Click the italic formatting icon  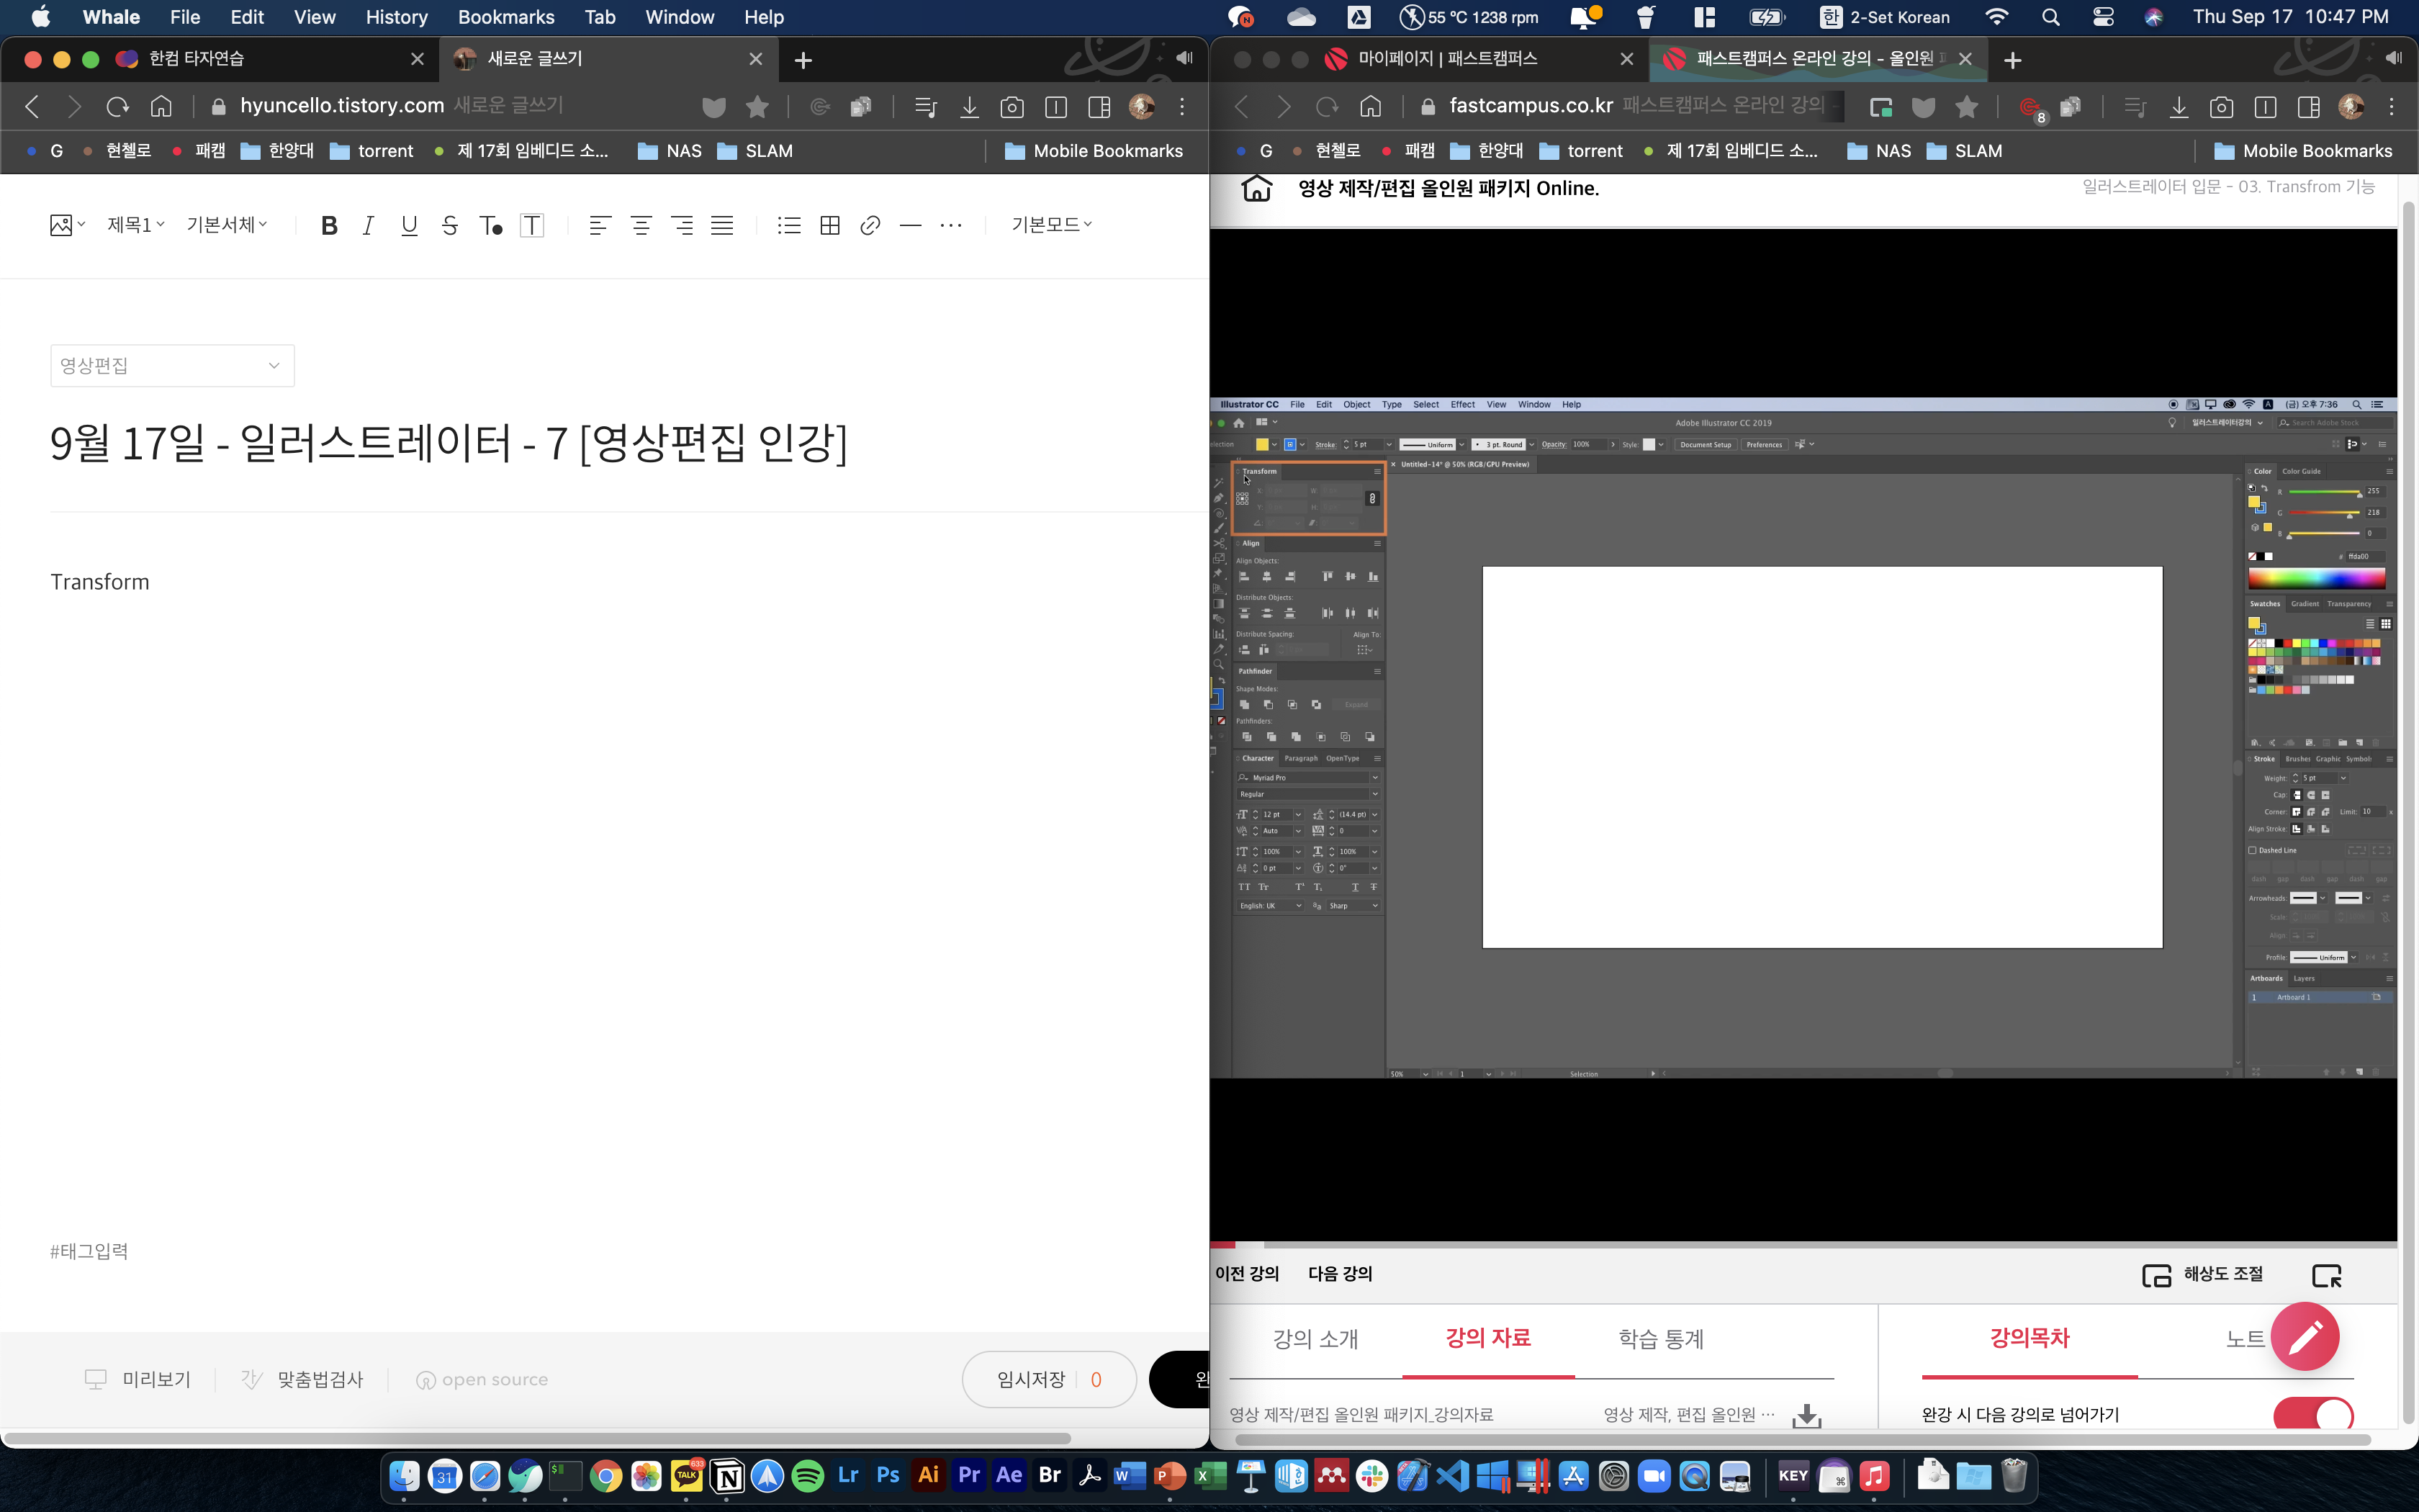(x=368, y=225)
